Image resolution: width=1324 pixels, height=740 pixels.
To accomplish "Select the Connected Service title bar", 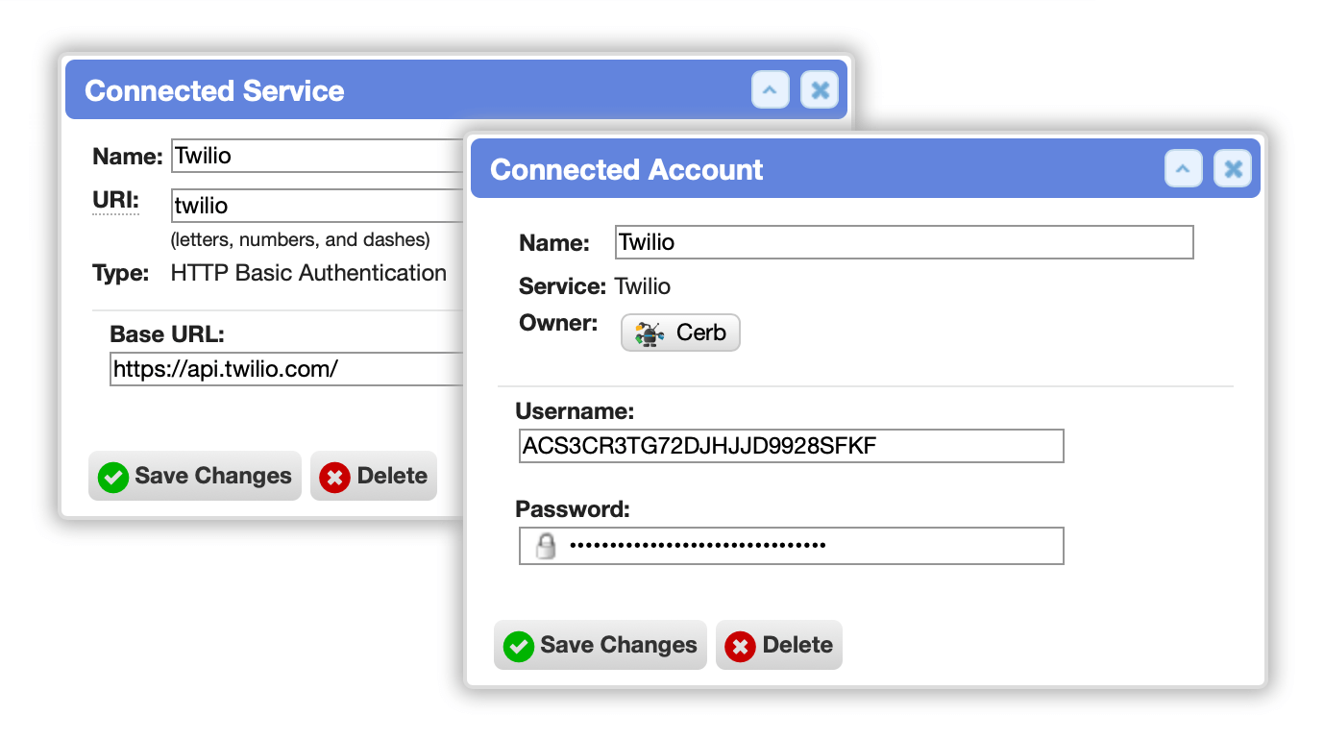I will point(456,90).
